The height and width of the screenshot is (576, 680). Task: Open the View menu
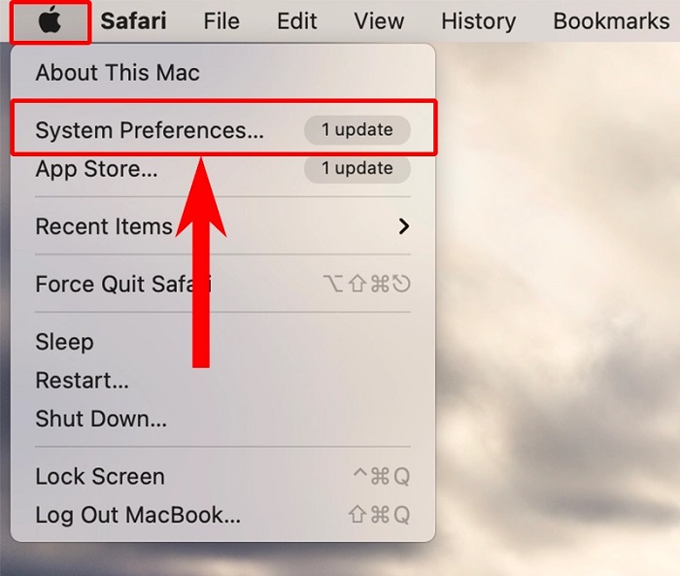coord(379,21)
